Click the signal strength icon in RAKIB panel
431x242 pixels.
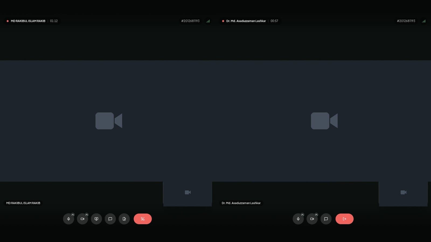[208, 21]
